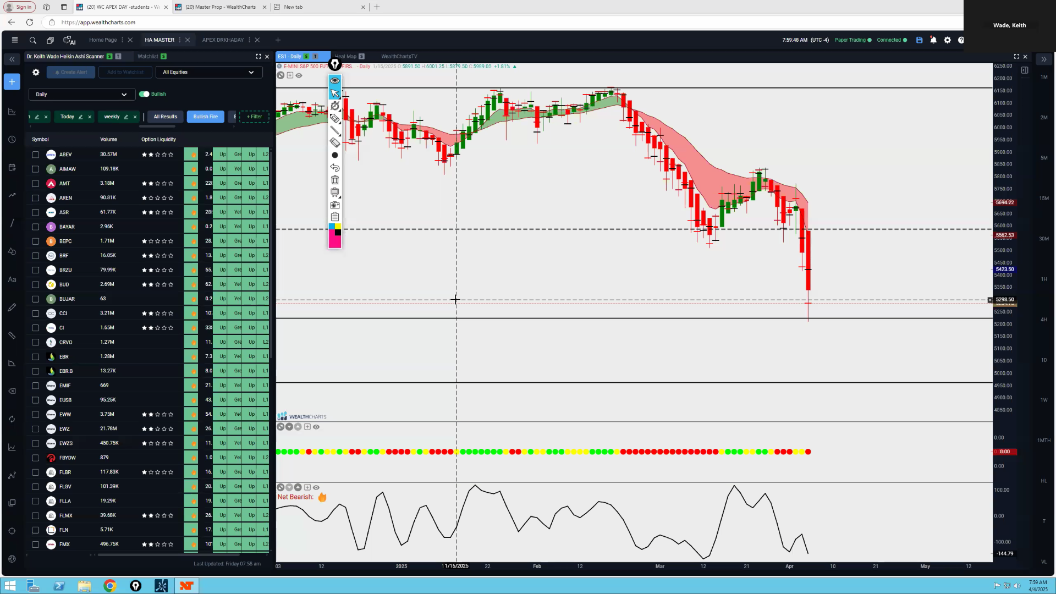The height and width of the screenshot is (594, 1056).
Task: Open the top bar settings gear
Action: click(947, 40)
